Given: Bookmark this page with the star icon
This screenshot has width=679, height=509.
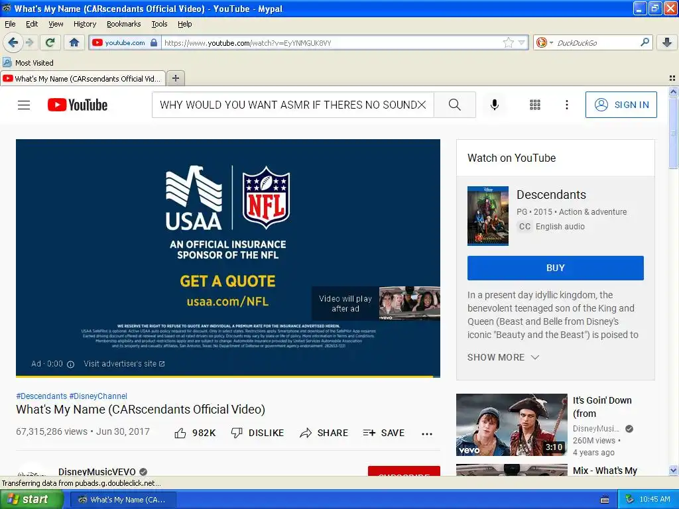Looking at the screenshot, I should [x=508, y=42].
